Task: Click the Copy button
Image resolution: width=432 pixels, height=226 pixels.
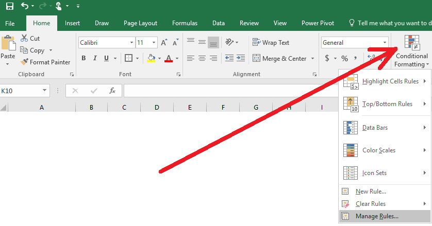Action: coord(32,50)
